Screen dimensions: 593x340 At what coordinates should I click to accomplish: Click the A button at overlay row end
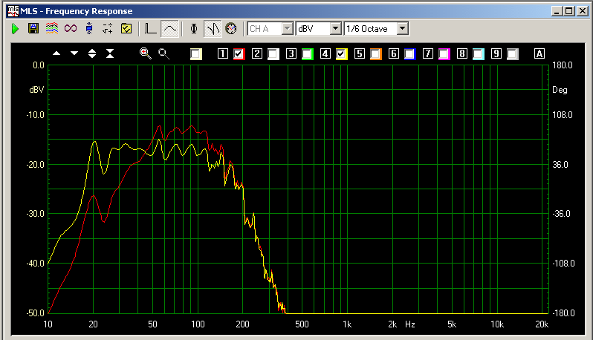pos(539,53)
